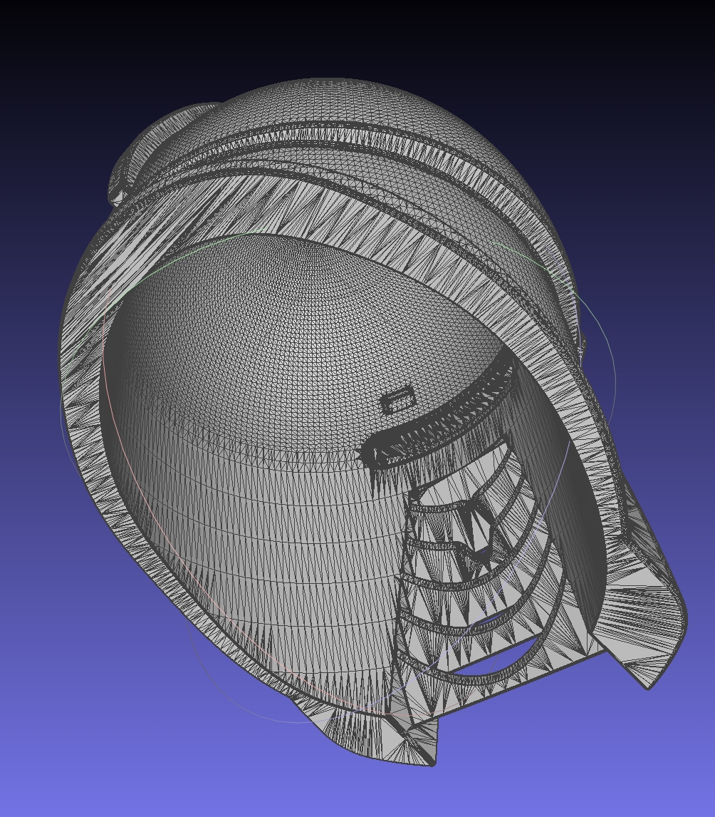
Task: Select the small rectangular slot on the dome
Action: click(397, 401)
